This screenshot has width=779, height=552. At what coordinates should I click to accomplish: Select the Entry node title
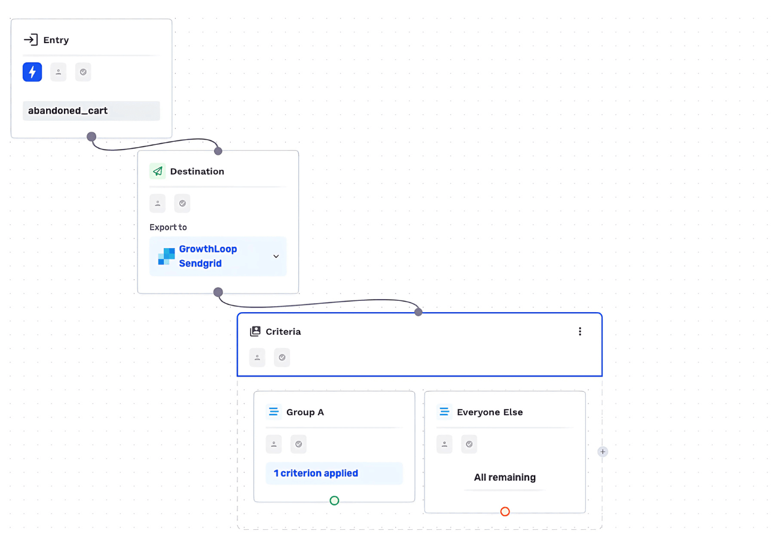pos(56,41)
